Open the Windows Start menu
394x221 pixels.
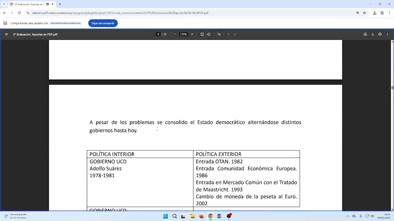(x=165, y=216)
